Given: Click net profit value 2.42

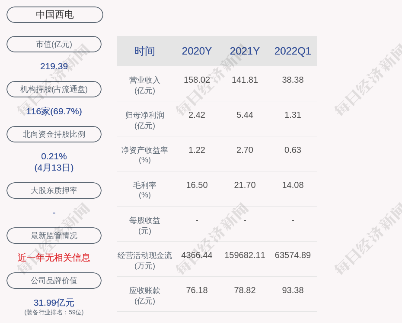Looking at the screenshot, I should coord(197,115).
